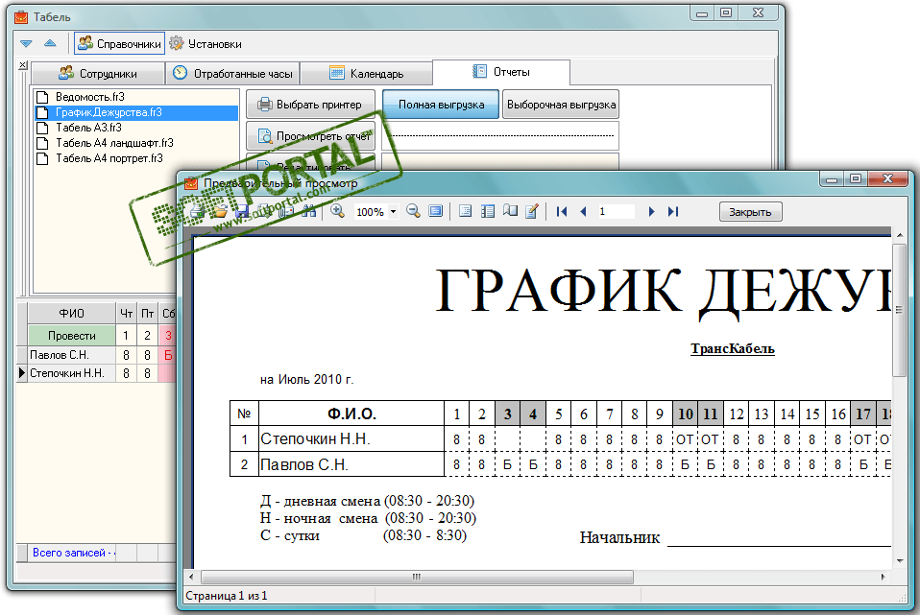Viewport: 920px width, 615px height.
Task: Click the Выбрать принтер button
Action: tap(310, 105)
